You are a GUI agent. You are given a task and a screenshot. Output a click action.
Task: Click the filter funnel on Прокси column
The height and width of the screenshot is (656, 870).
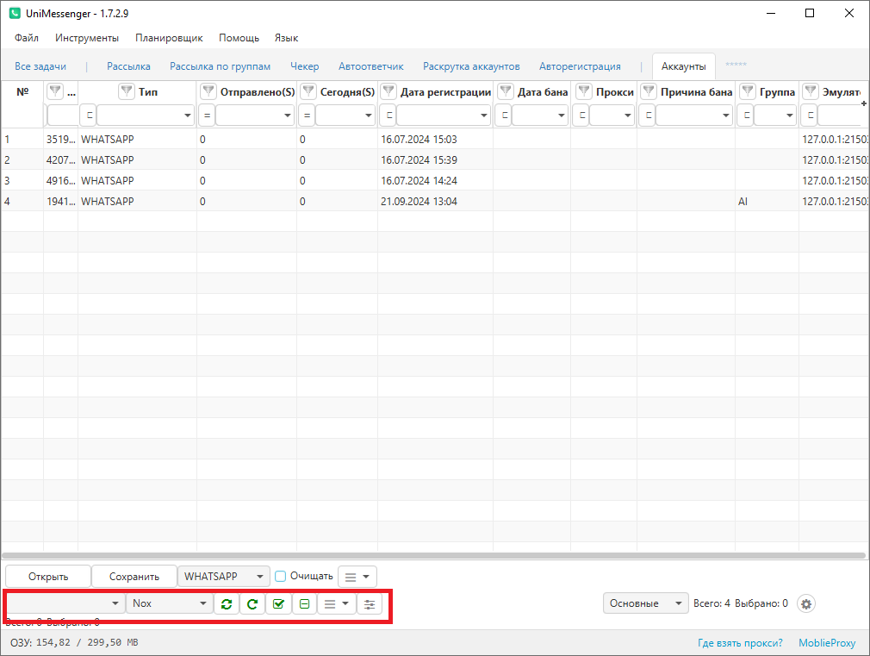584,91
